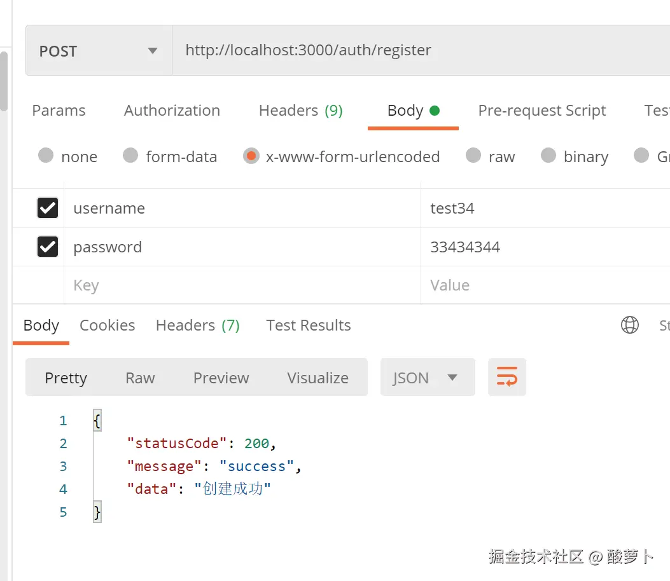Screen dimensions: 670x581
Task: Show the Preview response view
Action: pos(221,378)
